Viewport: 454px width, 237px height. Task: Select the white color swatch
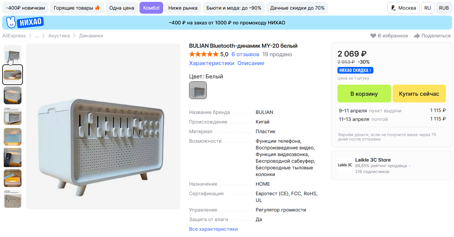[x=198, y=90]
